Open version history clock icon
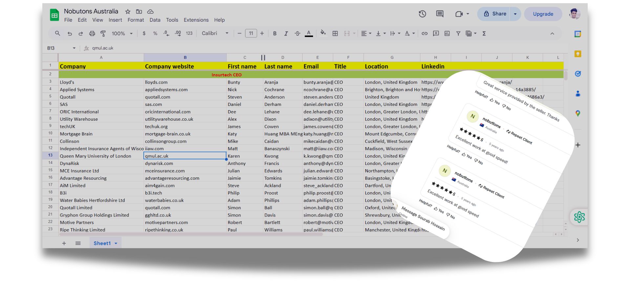Screen dimensions: 630x283 pos(422,14)
